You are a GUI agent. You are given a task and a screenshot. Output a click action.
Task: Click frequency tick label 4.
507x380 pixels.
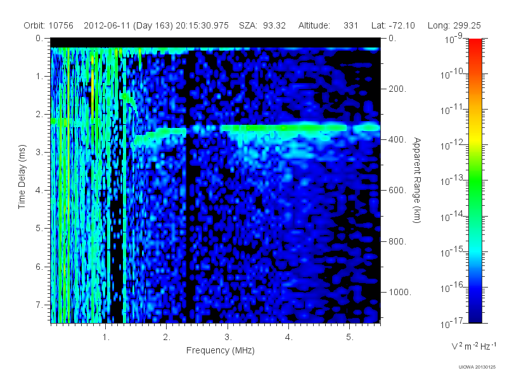289,337
